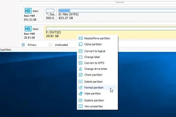Click the Change label pencil icon
This screenshot has width=176, height=117.
(80, 57)
